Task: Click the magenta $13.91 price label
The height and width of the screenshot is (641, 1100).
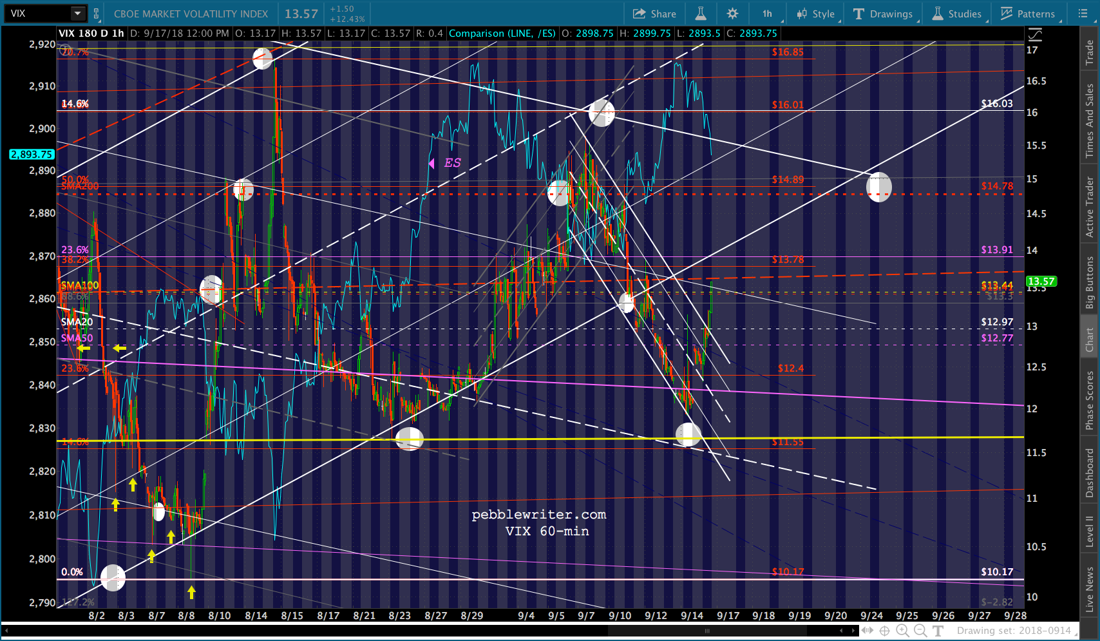Action: pos(997,250)
